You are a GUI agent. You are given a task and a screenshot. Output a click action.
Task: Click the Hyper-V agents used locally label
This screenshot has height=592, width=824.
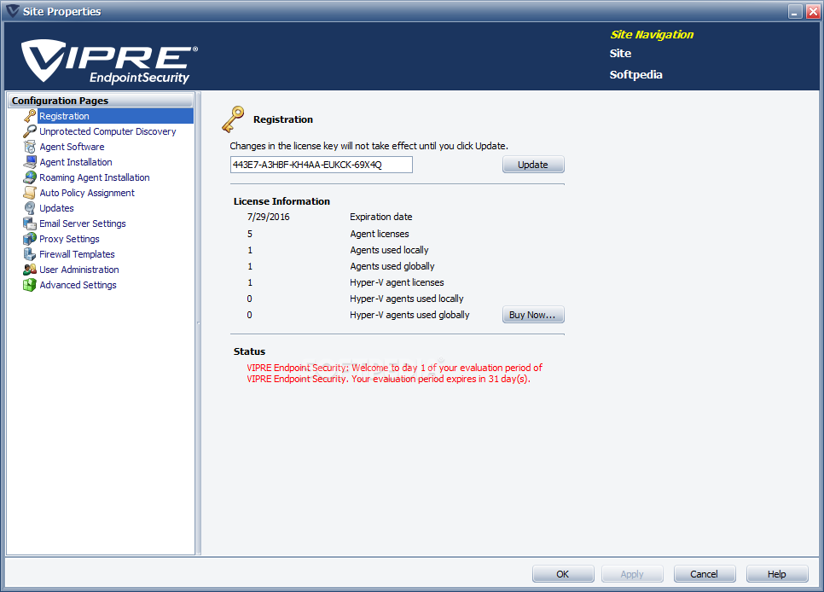click(407, 299)
